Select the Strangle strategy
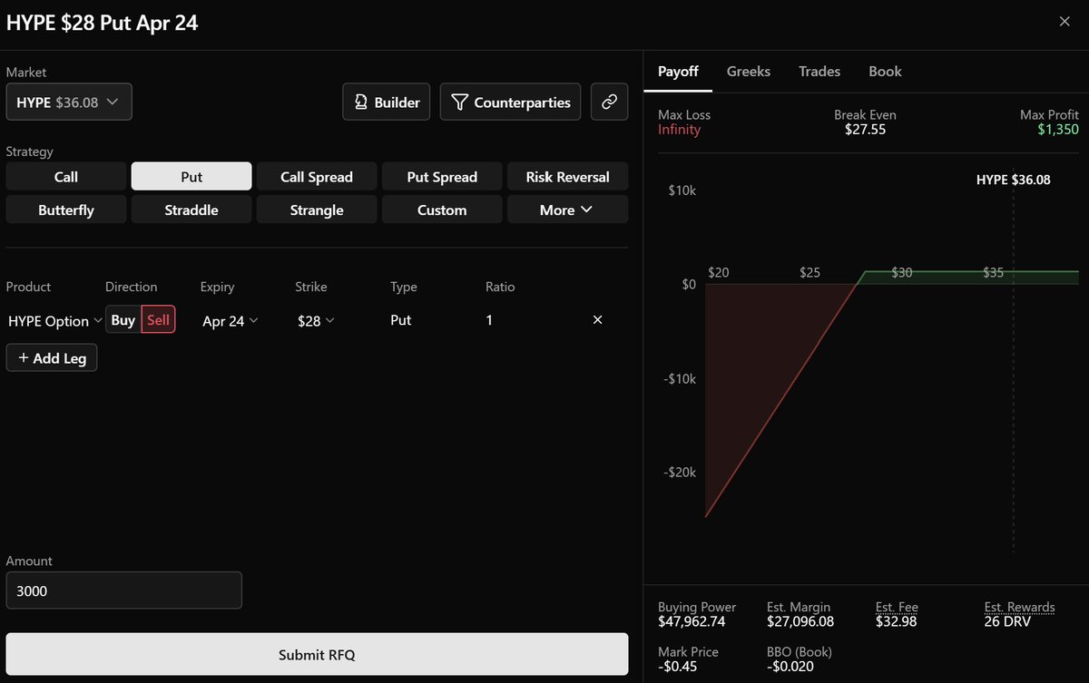Screen dimensions: 1089x683 coord(317,210)
